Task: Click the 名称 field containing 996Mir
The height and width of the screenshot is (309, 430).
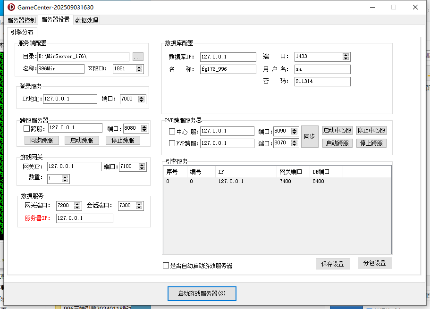Action: coord(60,69)
